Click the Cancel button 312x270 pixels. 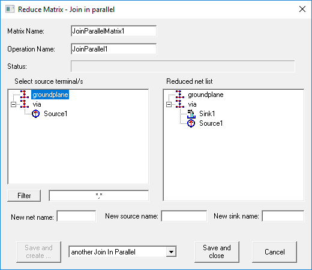(x=275, y=252)
